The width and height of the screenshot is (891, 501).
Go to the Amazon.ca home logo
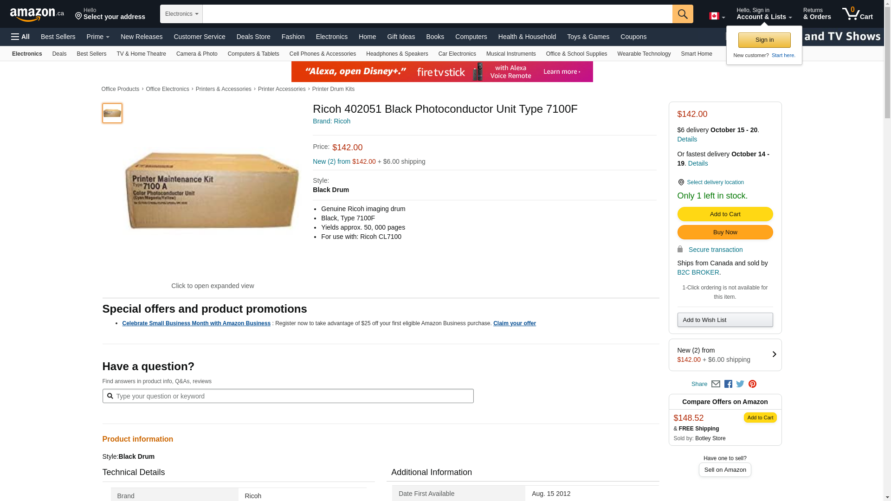(x=37, y=14)
